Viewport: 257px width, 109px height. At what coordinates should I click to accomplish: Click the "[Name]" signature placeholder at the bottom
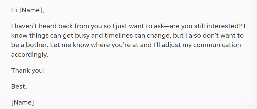23,102
